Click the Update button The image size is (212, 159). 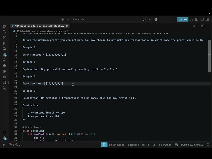pyautogui.click(x=183, y=19)
